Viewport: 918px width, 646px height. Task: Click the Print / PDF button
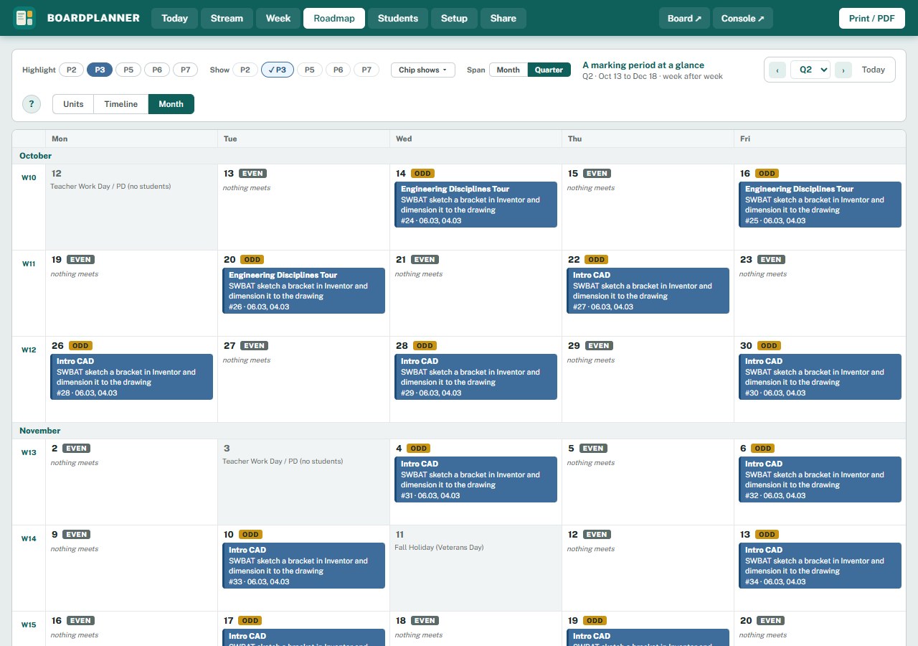pyautogui.click(x=872, y=18)
